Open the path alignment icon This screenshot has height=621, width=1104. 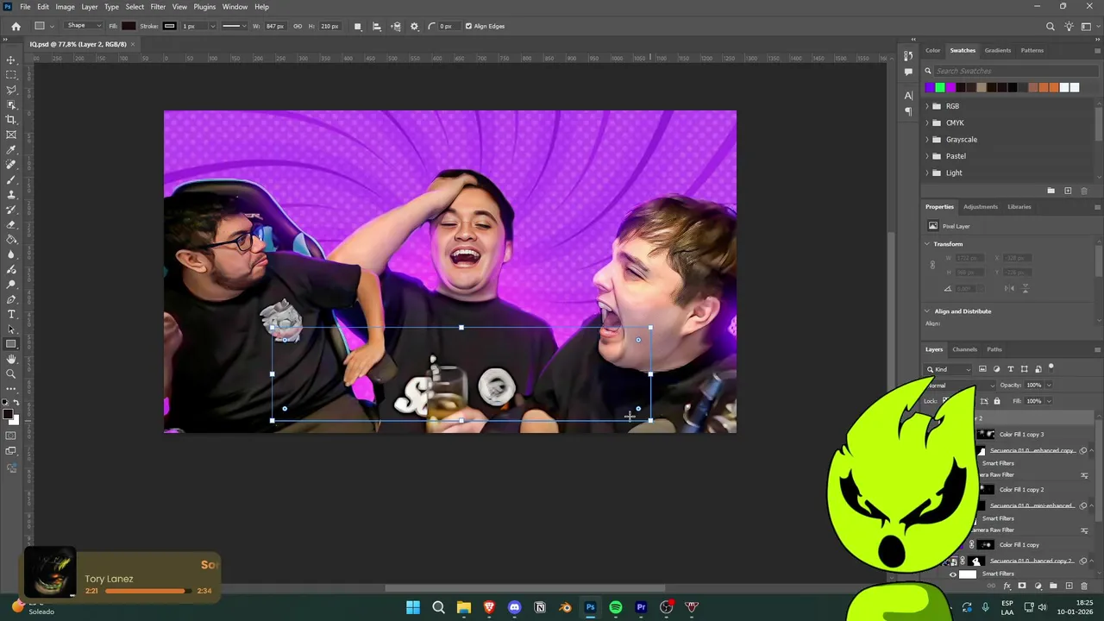tap(377, 26)
